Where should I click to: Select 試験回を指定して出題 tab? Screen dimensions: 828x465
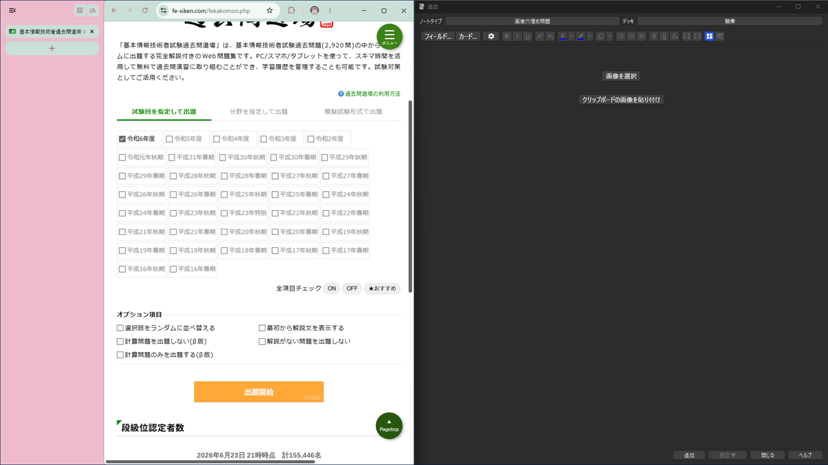tap(164, 111)
